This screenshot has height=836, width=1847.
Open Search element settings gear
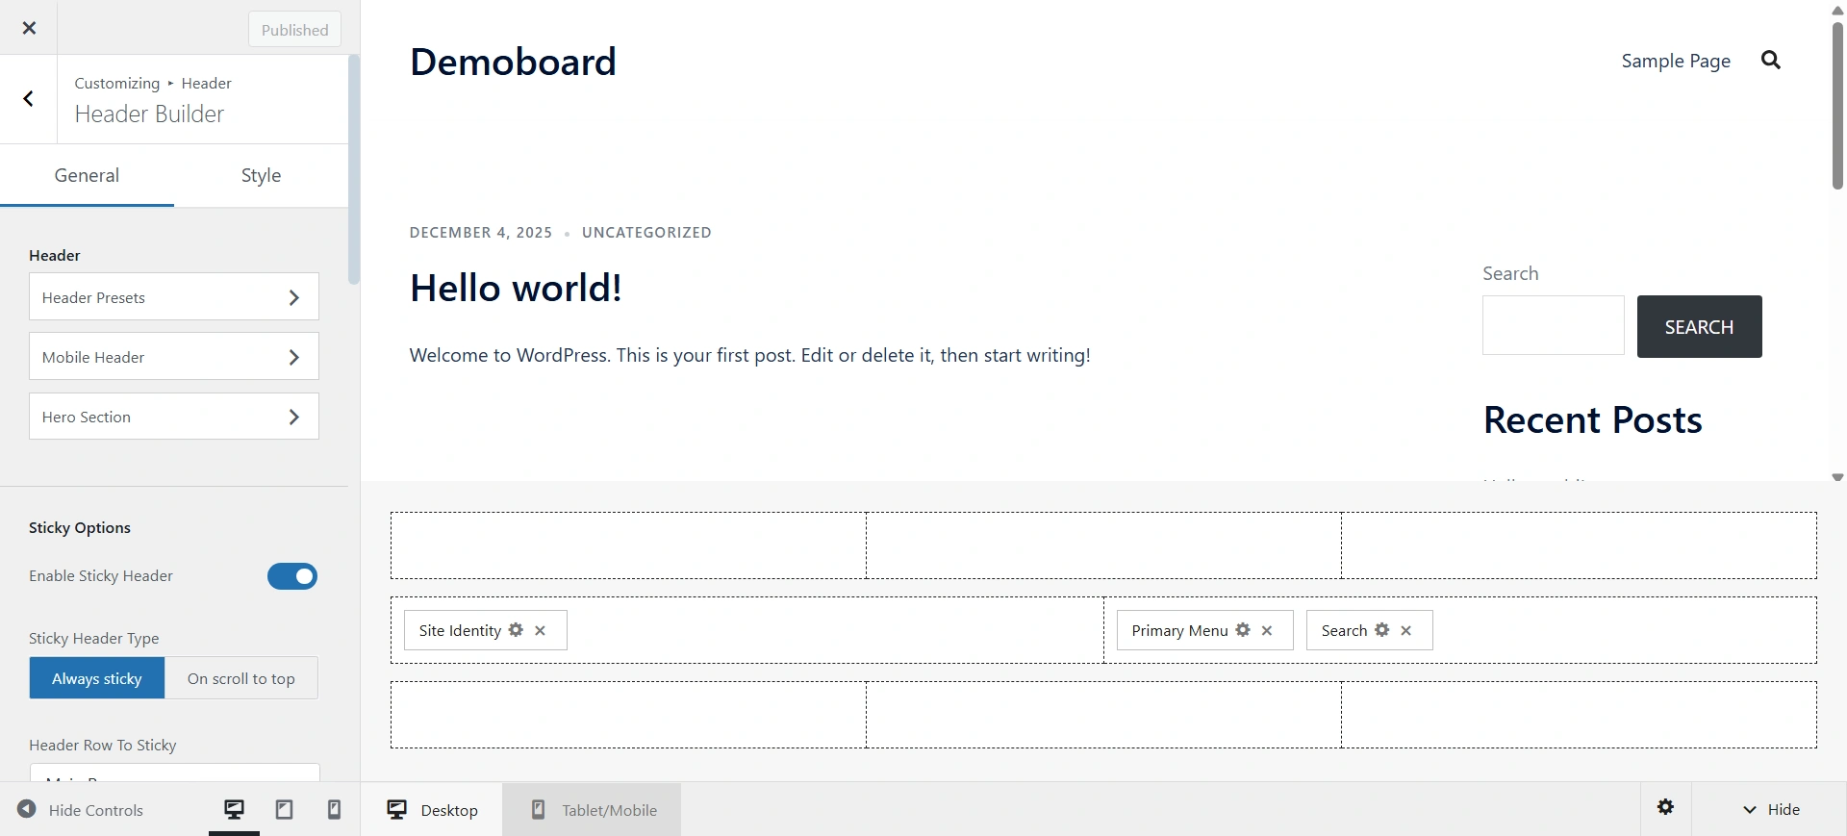(x=1382, y=630)
